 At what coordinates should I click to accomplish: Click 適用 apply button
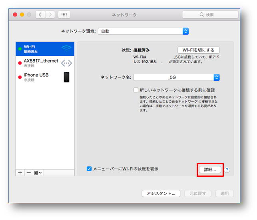coord(225,194)
